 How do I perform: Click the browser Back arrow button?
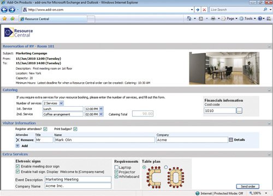4,9
